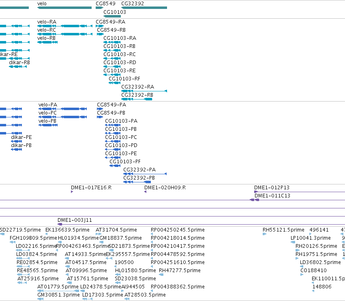Select dikar-RB transcript
The image size is (345, 301).
pos(18,67)
